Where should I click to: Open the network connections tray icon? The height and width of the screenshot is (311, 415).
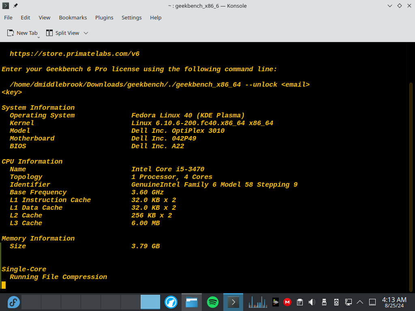click(348, 302)
